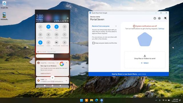This screenshot has width=183, height=103.
Task: Open Quick Share help icon
Action: click(x=155, y=18)
